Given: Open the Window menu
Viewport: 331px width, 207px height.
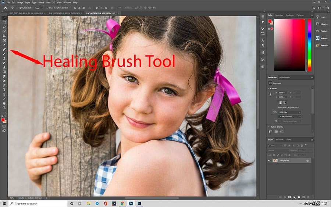Looking at the screenshot, I should 67,3.
